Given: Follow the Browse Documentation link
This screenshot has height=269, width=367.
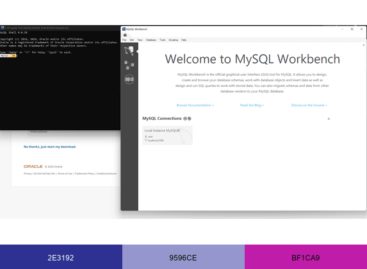Looking at the screenshot, I should [195, 105].
